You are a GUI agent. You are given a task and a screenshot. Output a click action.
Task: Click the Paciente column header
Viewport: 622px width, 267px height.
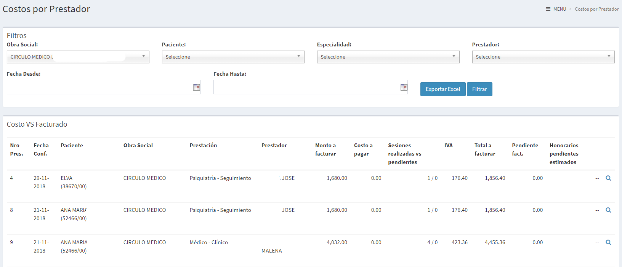[72, 145]
